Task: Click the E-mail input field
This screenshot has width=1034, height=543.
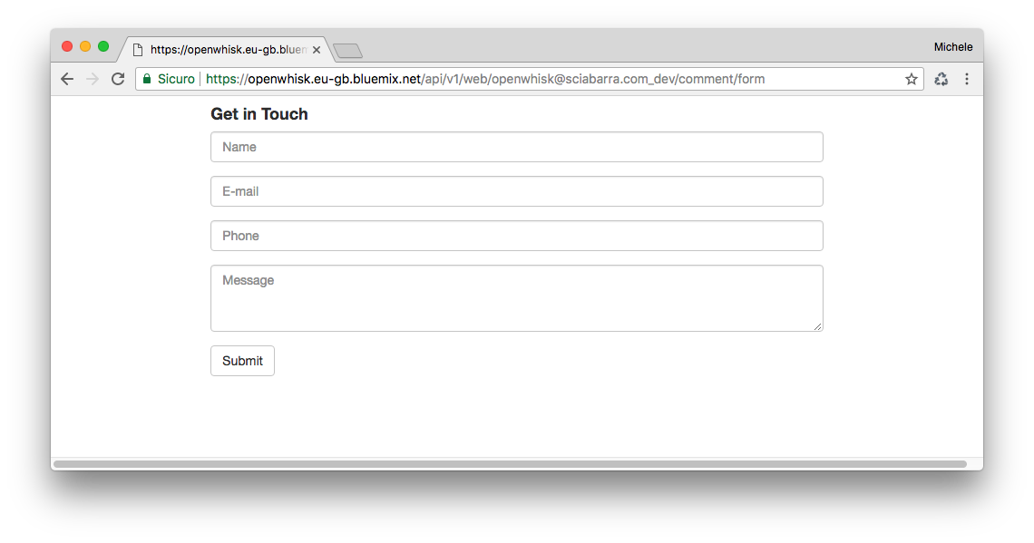Action: (x=516, y=191)
